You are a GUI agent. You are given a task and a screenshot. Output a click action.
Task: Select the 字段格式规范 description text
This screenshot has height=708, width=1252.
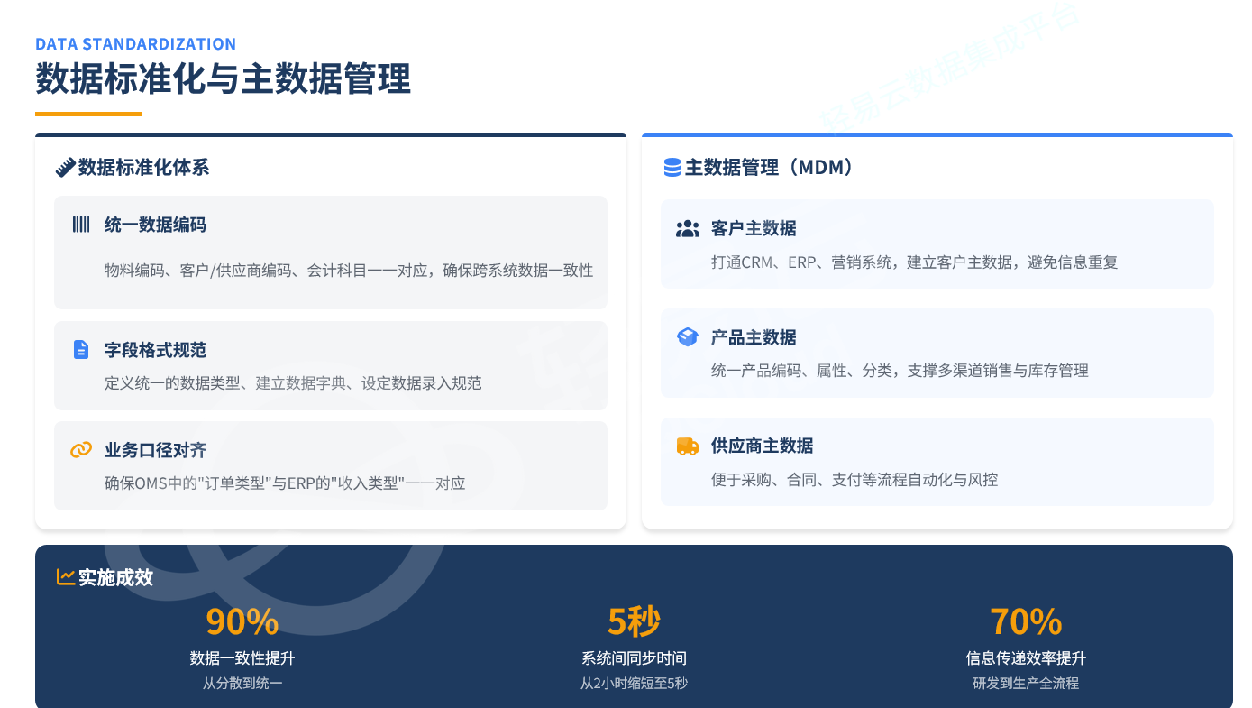click(x=293, y=383)
